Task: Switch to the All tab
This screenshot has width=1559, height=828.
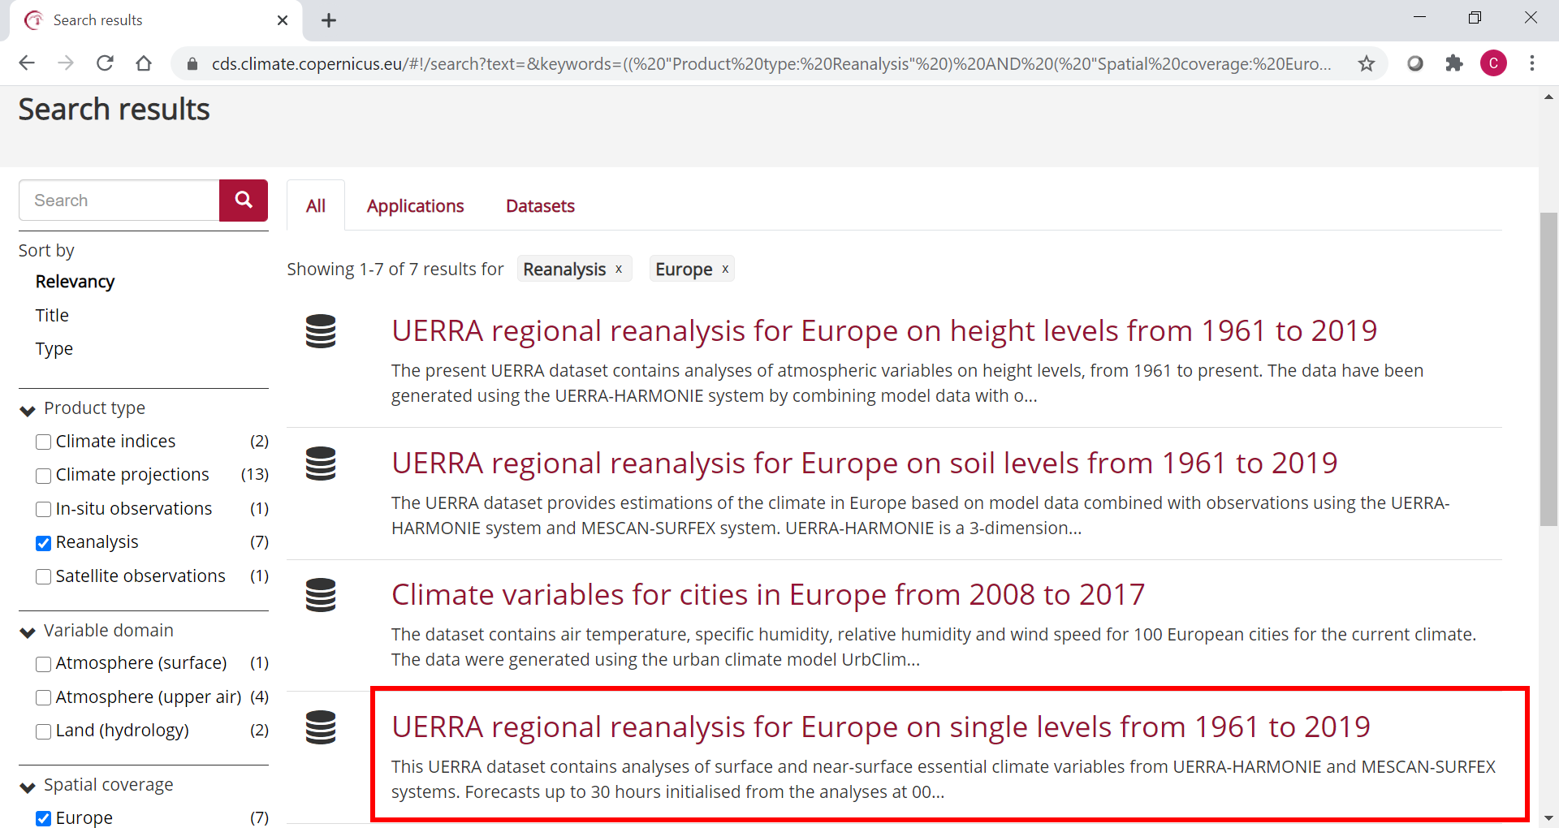Action: point(316,206)
